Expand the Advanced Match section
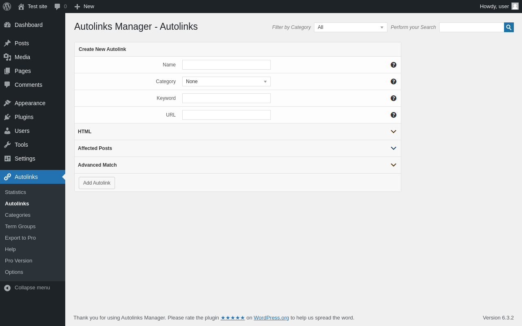The image size is (522, 326). 238,165
